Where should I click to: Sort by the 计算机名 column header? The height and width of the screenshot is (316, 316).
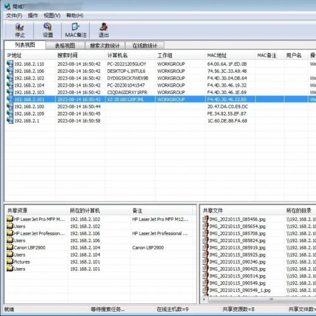click(x=130, y=56)
